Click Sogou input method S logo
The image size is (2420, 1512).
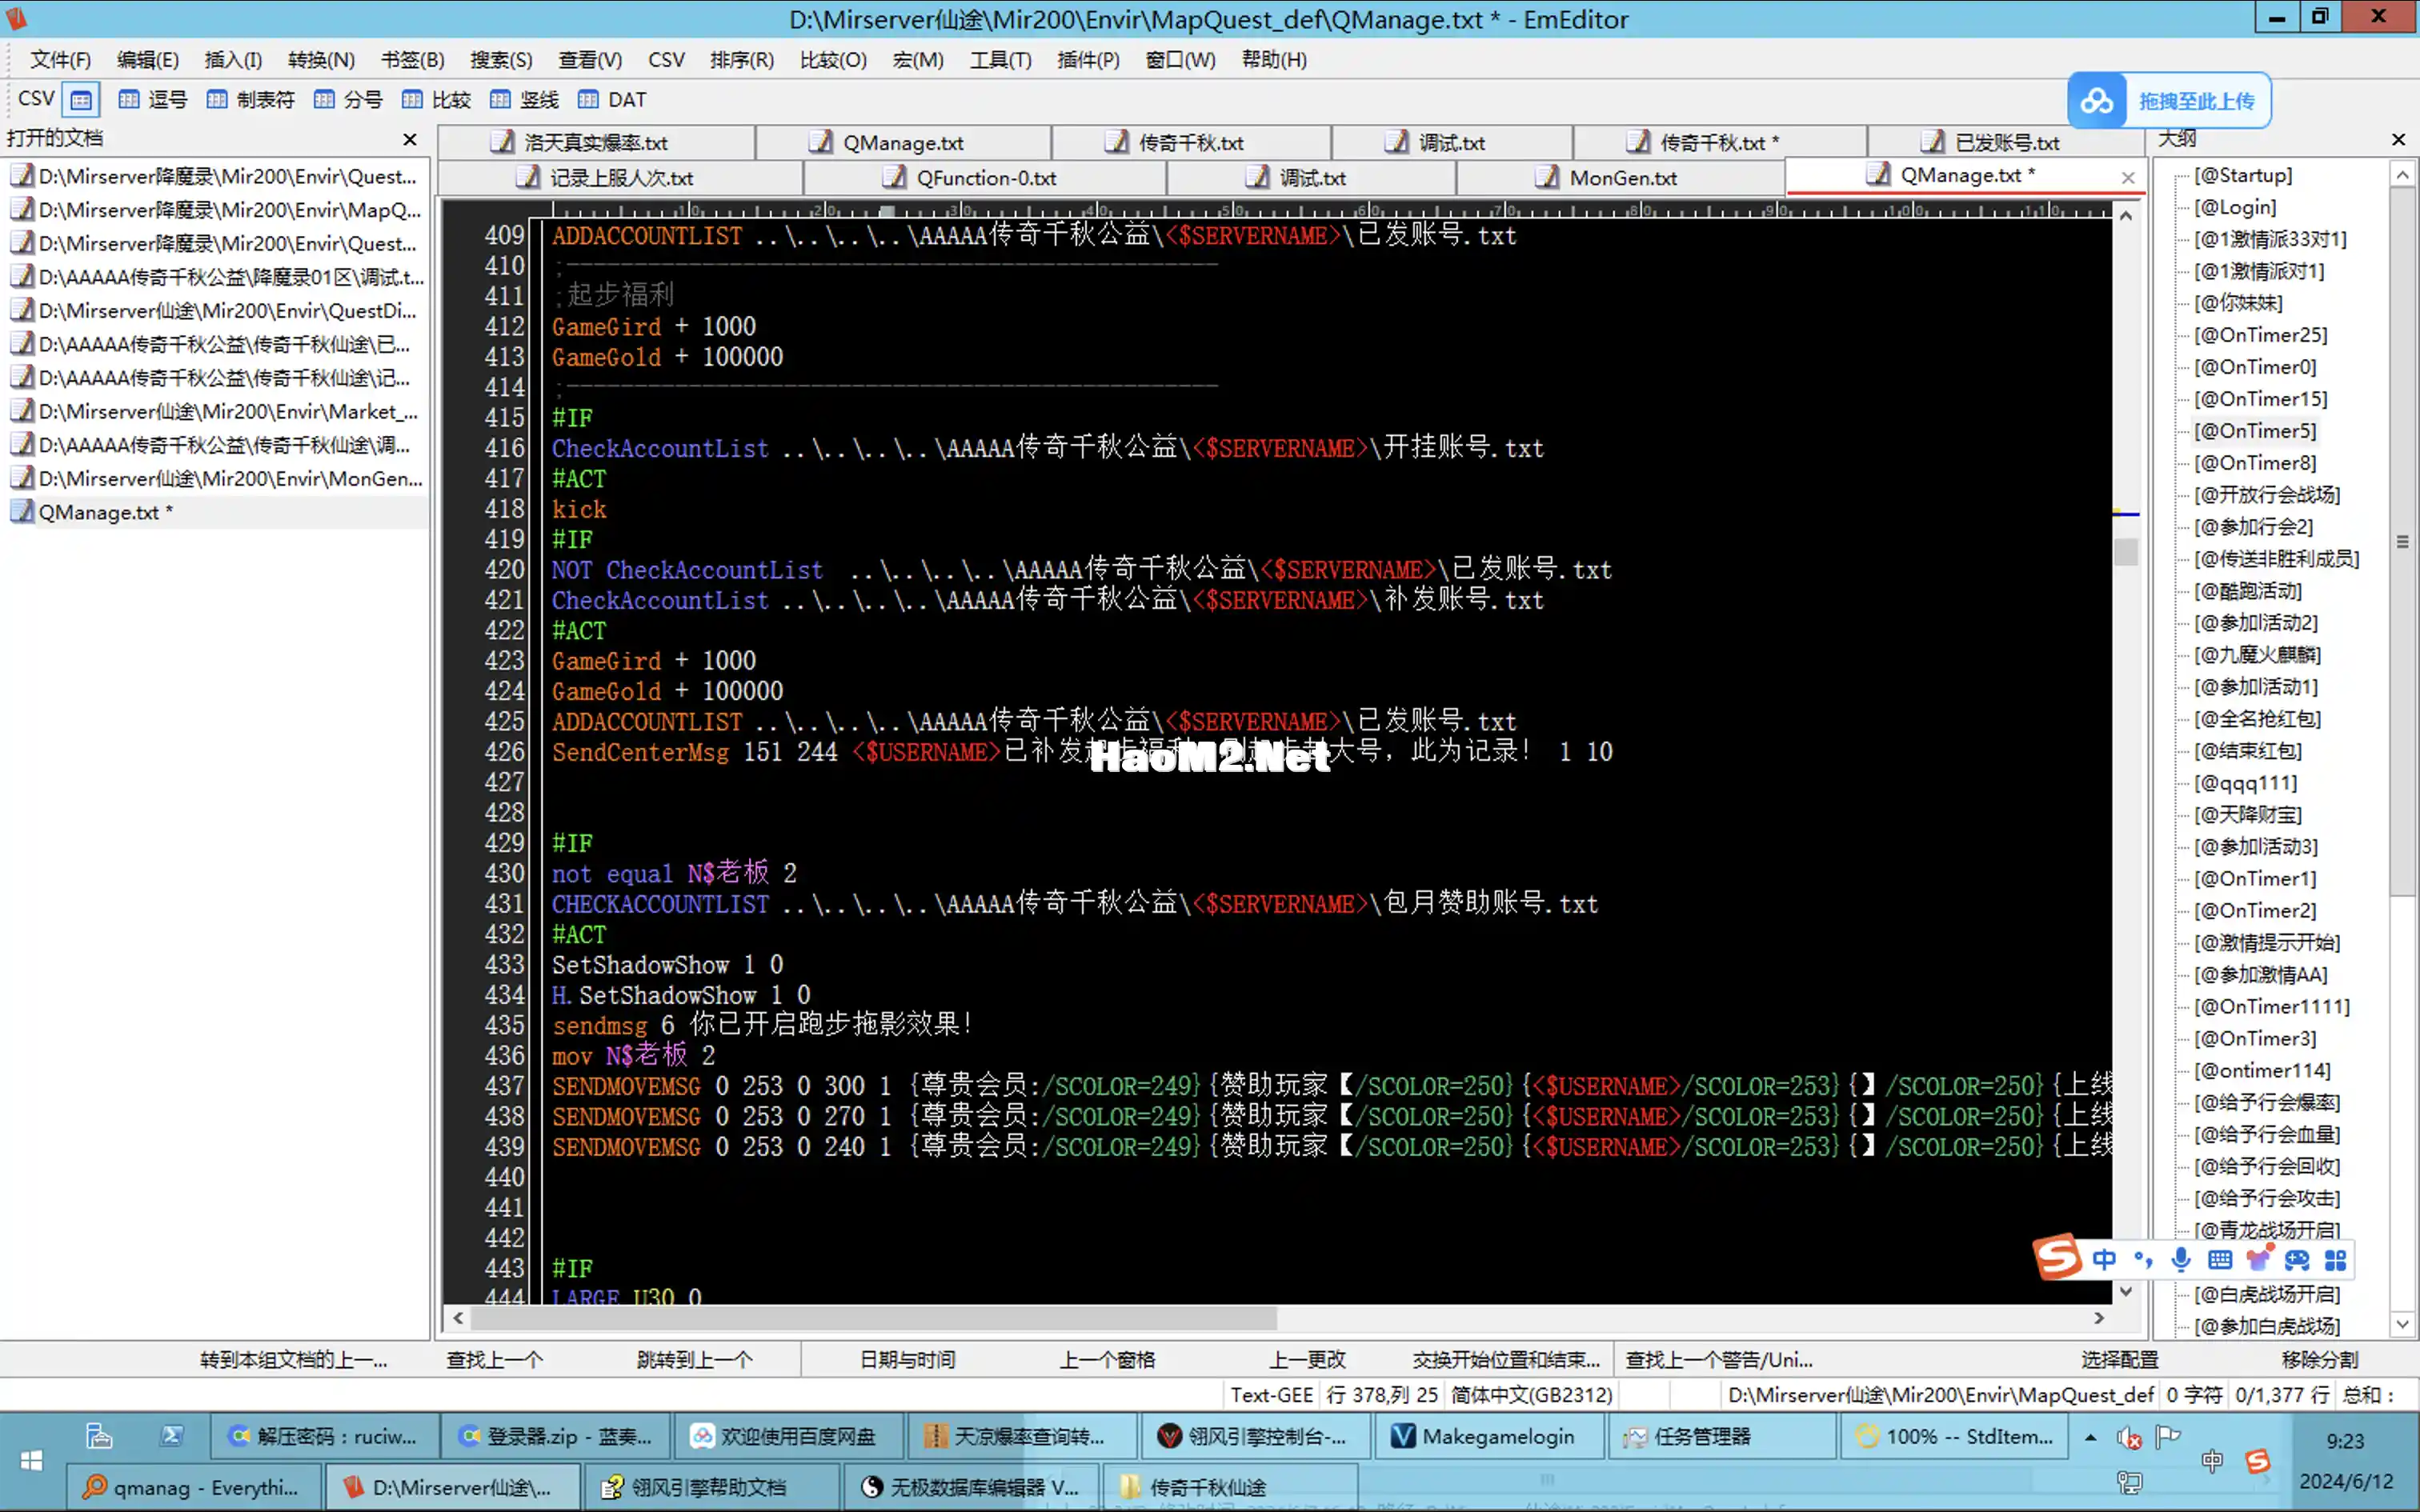tap(2057, 1259)
